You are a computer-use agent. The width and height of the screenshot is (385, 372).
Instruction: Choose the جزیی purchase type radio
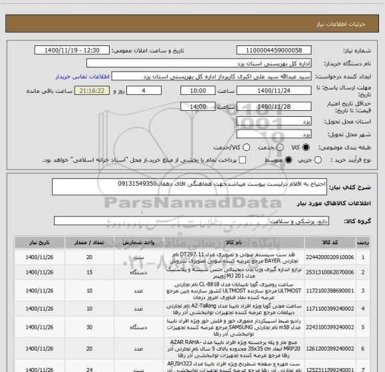pyautogui.click(x=318, y=160)
